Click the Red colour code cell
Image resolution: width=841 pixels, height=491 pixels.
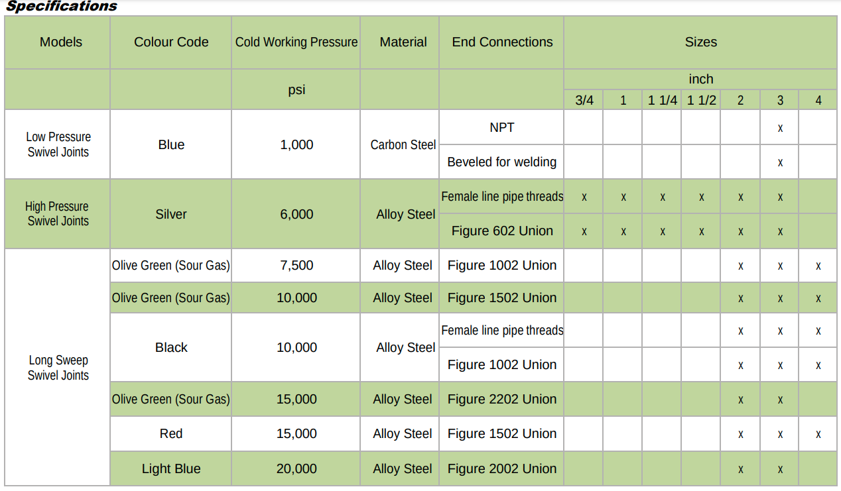(x=171, y=433)
